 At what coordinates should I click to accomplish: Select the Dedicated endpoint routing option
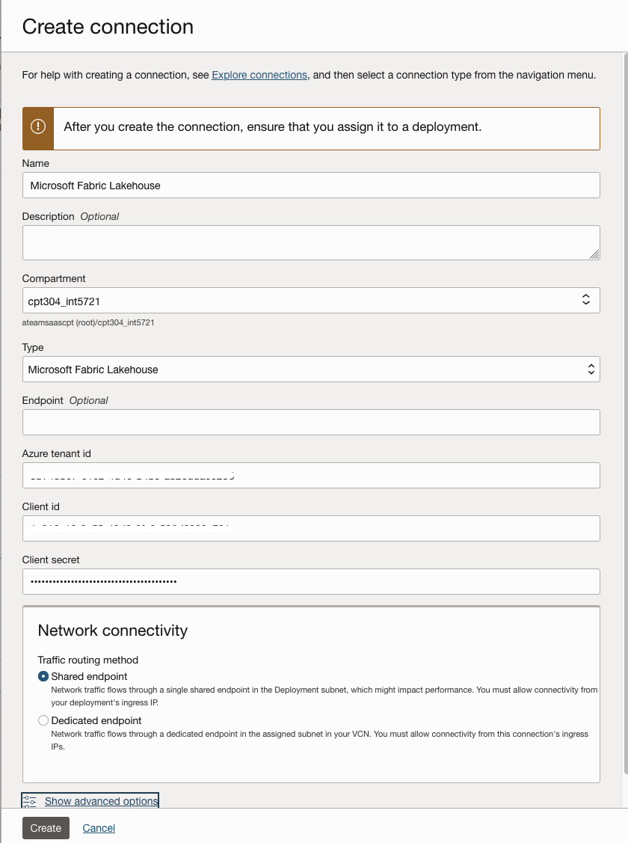click(x=43, y=720)
